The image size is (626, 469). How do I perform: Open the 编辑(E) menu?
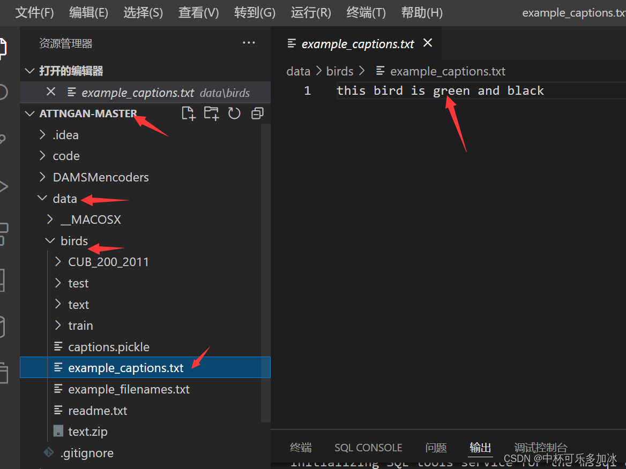pos(88,12)
